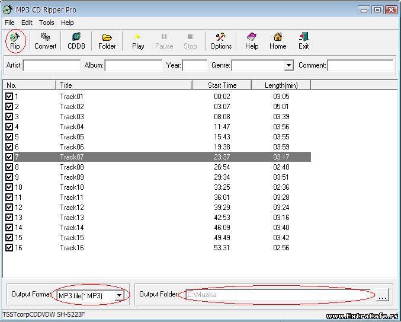
Task: Select the Track02 title
Action: tap(72, 107)
